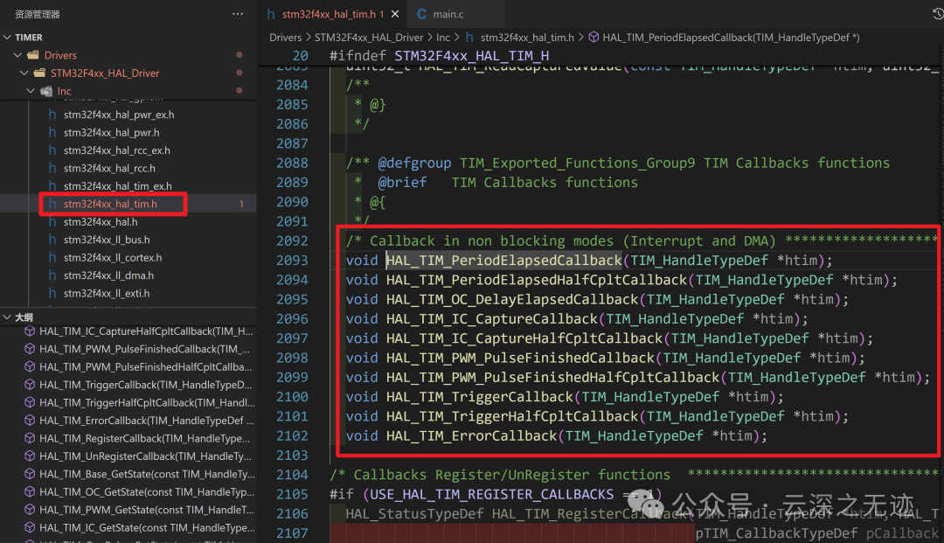Collapse the Drivers folder chevron
The height and width of the screenshot is (543, 944).
18,55
